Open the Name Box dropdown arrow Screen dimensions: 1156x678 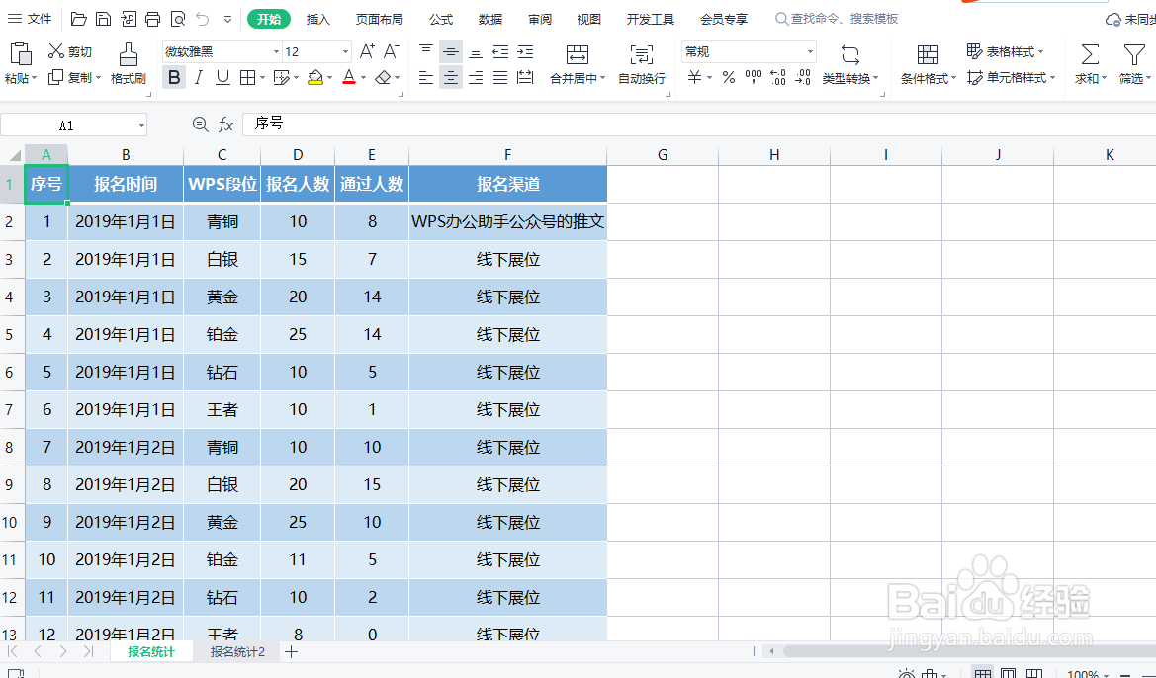(x=140, y=126)
